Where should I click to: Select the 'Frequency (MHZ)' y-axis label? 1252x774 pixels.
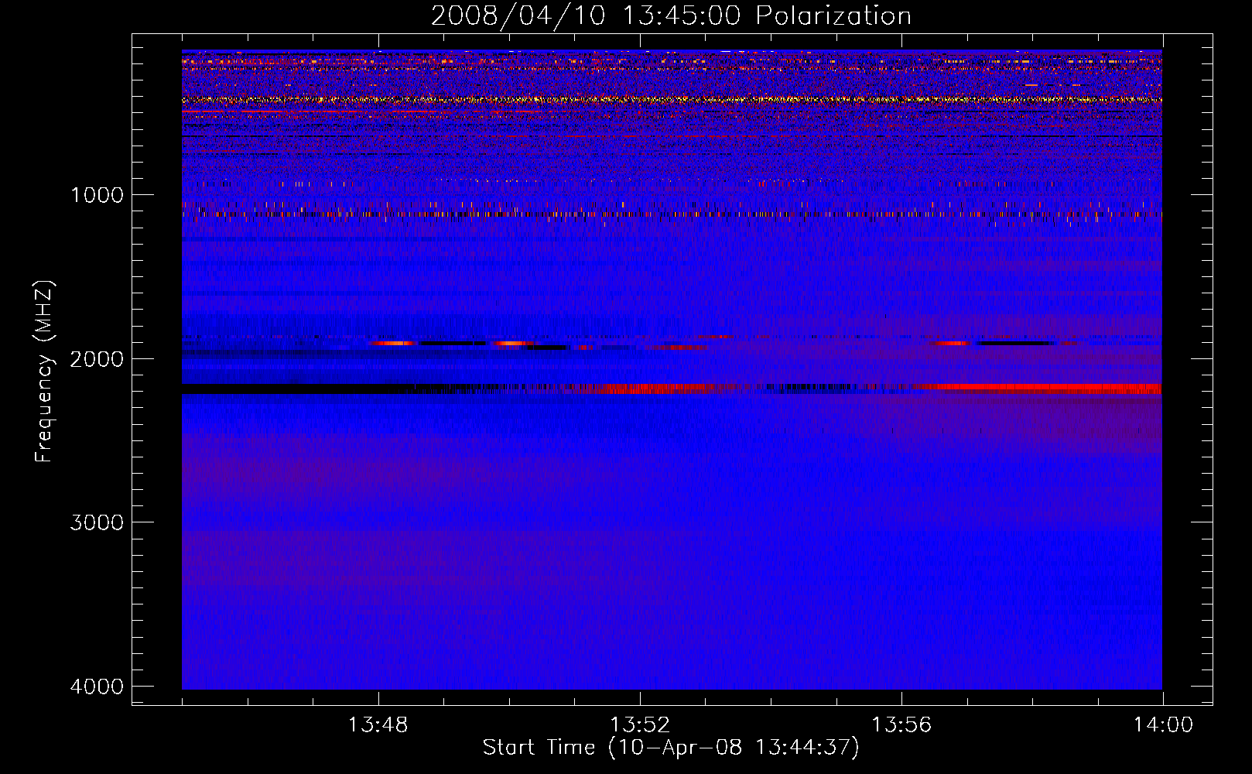pos(44,372)
